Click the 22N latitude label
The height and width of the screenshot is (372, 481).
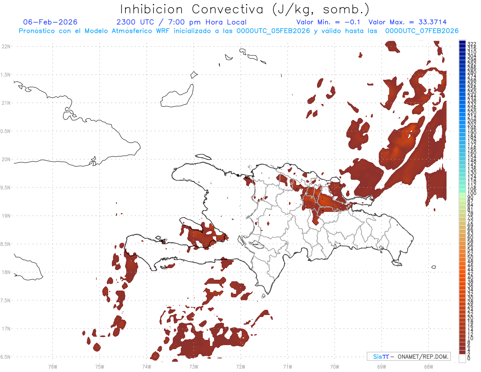pos(6,47)
